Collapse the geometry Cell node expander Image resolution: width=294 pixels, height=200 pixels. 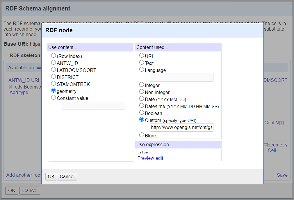tap(266, 145)
